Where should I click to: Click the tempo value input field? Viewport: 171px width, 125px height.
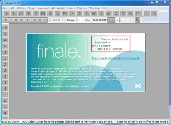click(125, 20)
